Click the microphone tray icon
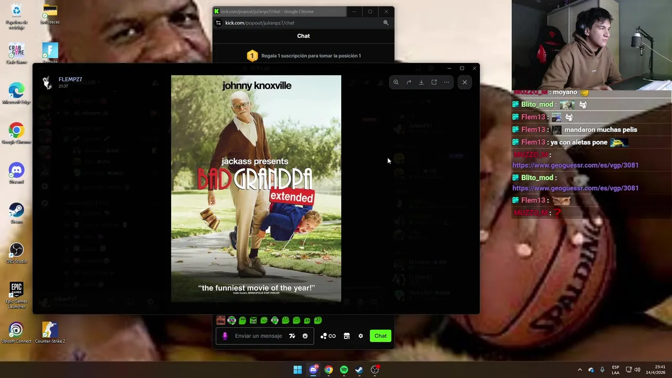This screenshot has width=672, height=378. pyautogui.click(x=602, y=370)
